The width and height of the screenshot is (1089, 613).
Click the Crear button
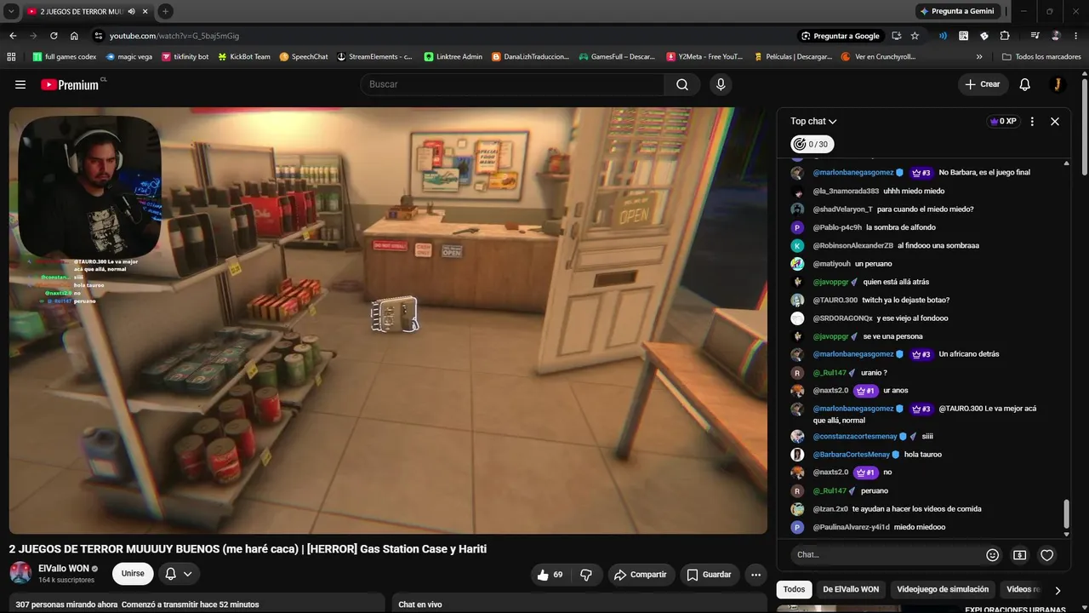(x=983, y=84)
